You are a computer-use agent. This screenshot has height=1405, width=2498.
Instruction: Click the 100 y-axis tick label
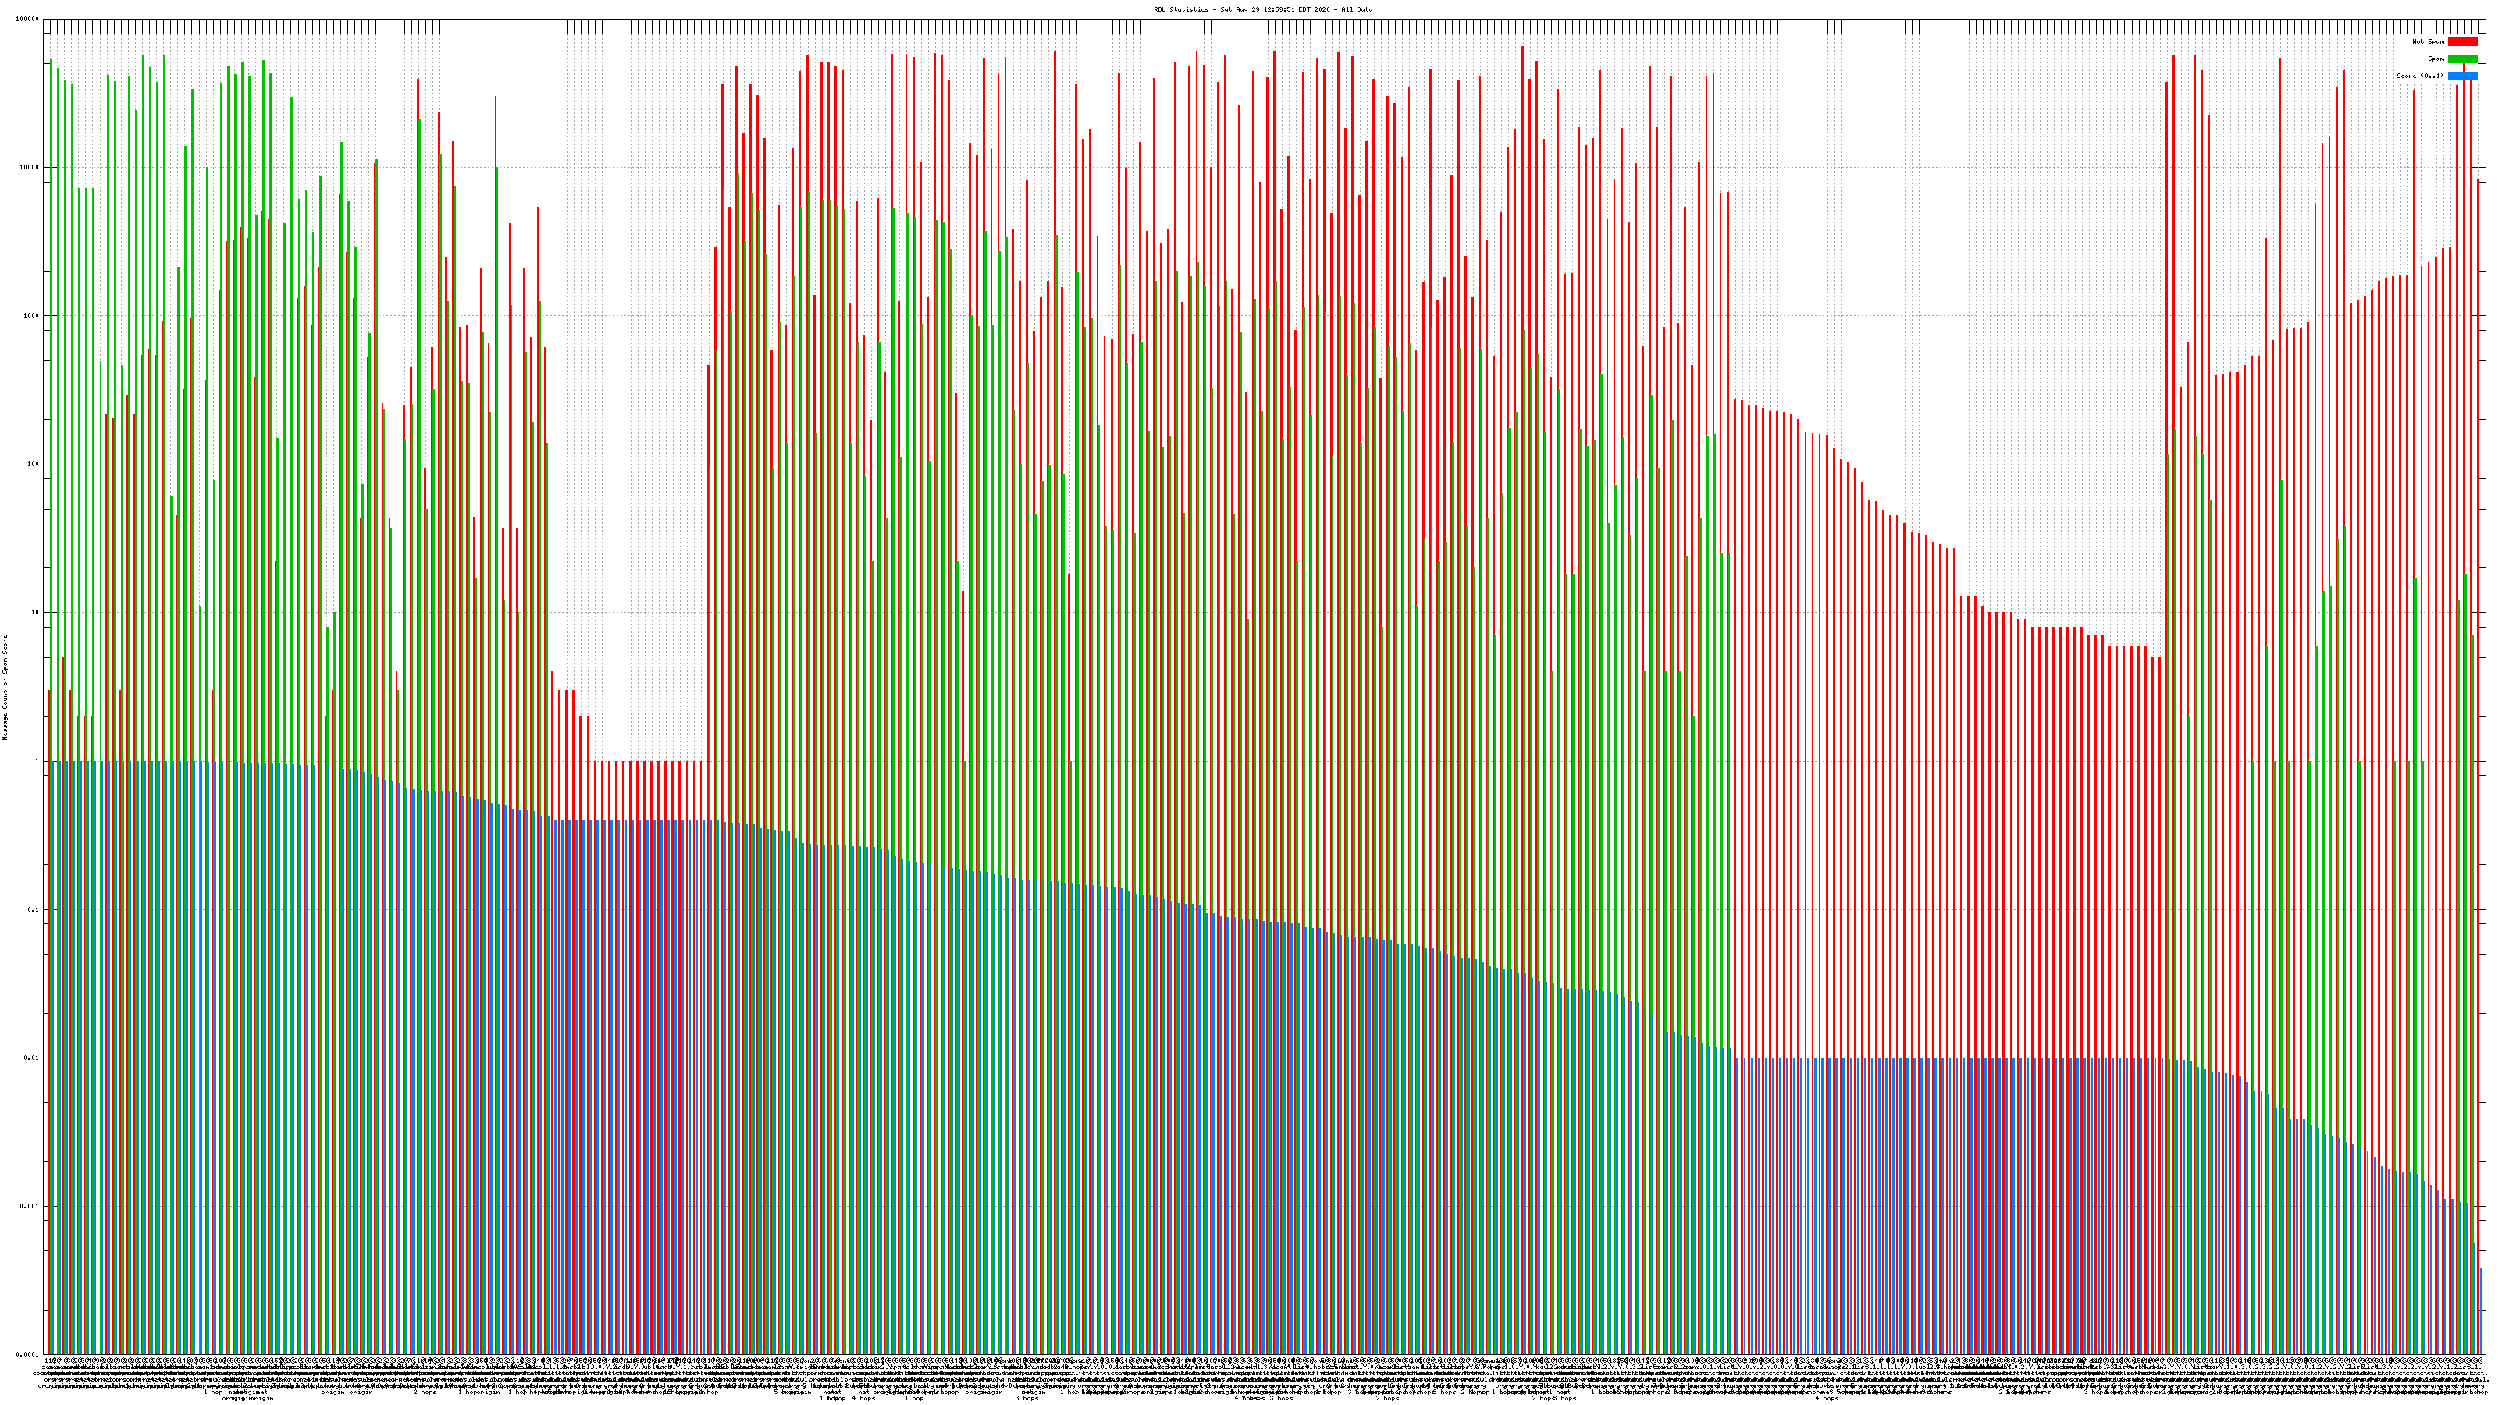click(34, 464)
